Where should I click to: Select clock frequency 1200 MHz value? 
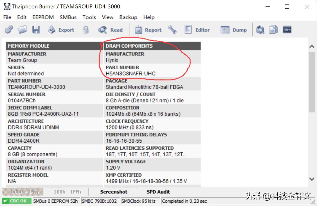pyautogui.click(x=130, y=128)
